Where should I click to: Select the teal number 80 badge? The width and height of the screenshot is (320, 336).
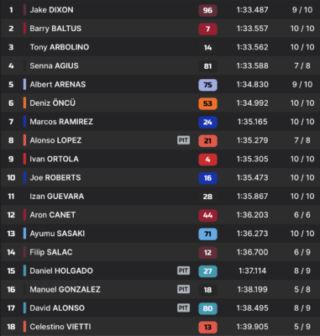(207, 308)
